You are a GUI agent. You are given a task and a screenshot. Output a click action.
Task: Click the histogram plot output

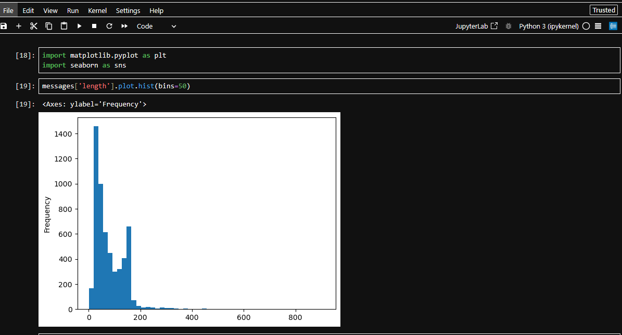(x=189, y=219)
